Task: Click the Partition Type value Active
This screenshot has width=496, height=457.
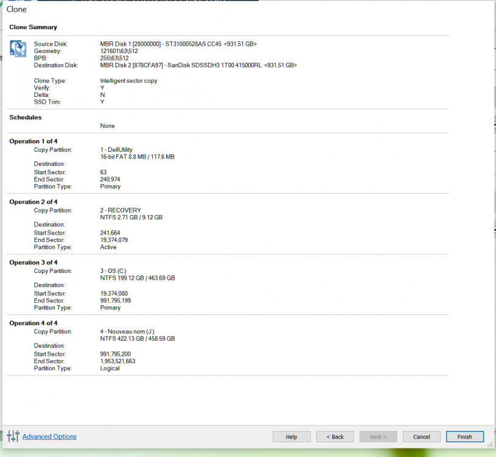Action: [x=108, y=247]
